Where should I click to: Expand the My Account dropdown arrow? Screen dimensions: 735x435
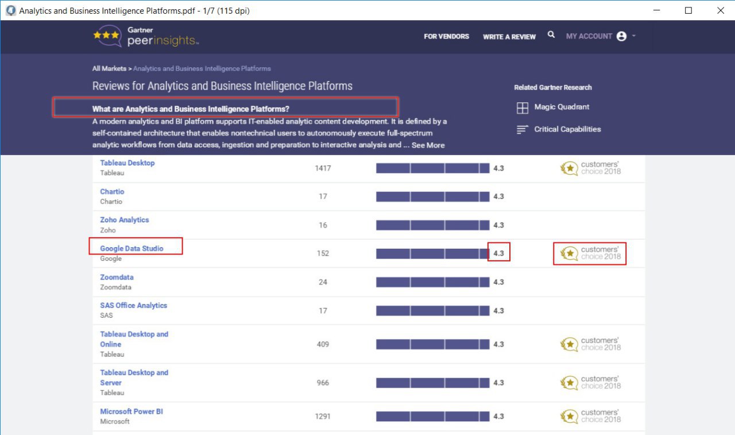click(x=634, y=36)
